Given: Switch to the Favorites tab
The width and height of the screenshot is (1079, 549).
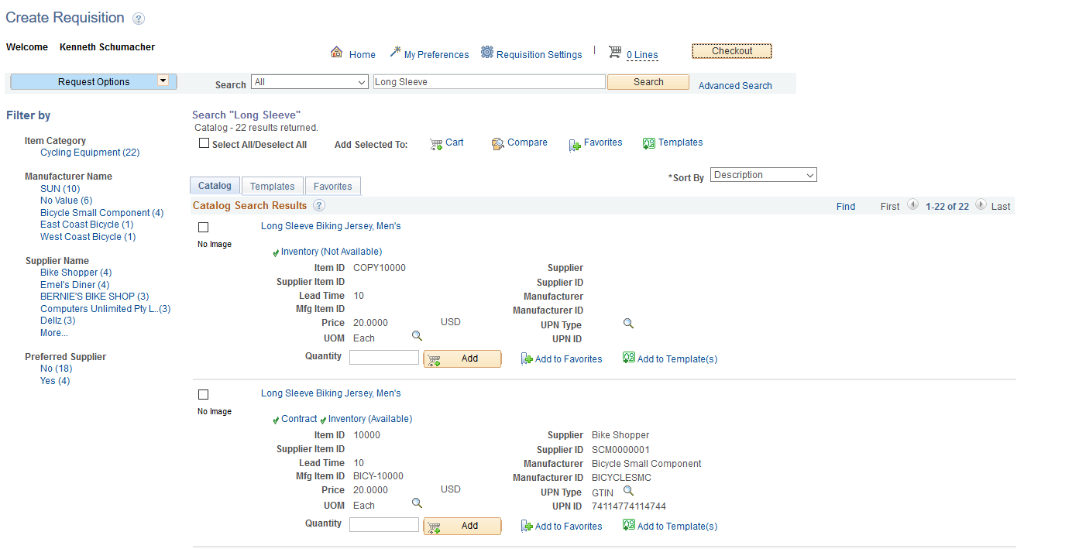Looking at the screenshot, I should 332,187.
